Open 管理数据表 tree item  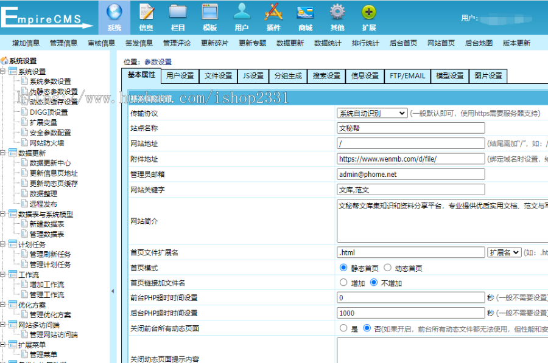tap(47, 234)
